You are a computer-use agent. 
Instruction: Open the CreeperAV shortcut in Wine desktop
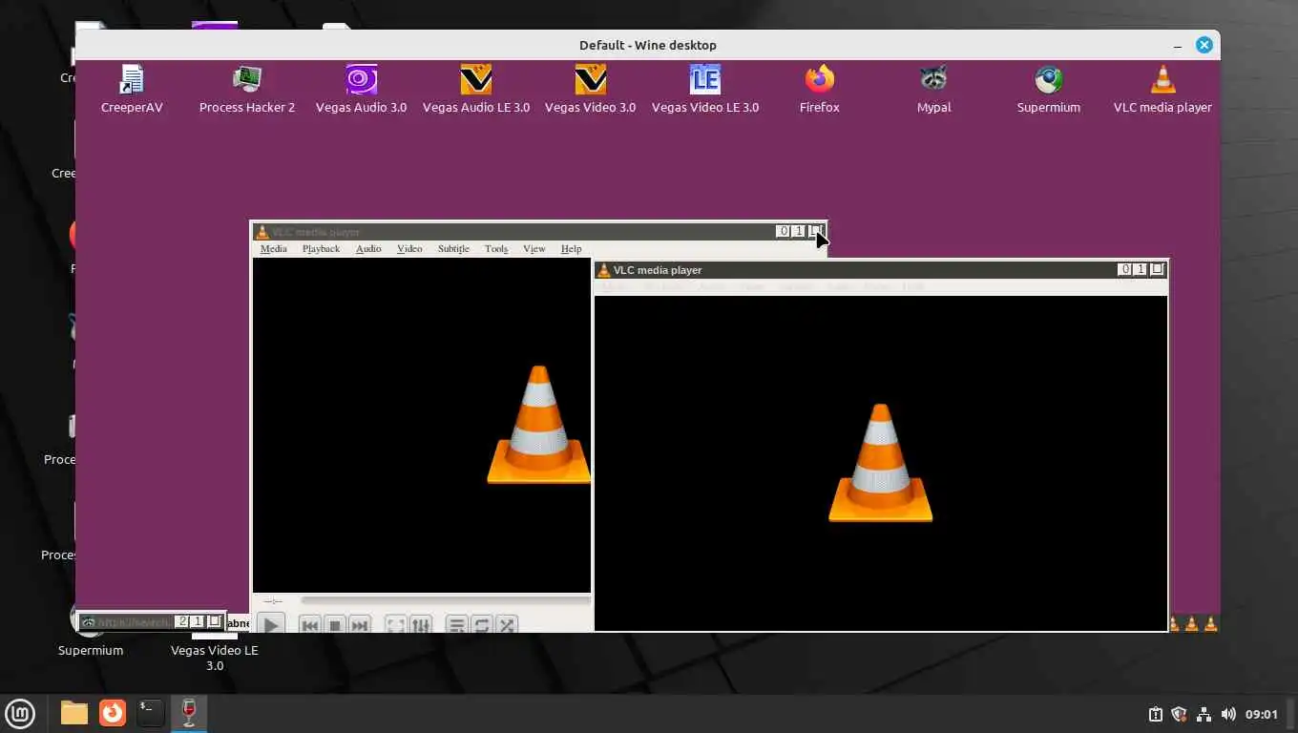pos(132,90)
